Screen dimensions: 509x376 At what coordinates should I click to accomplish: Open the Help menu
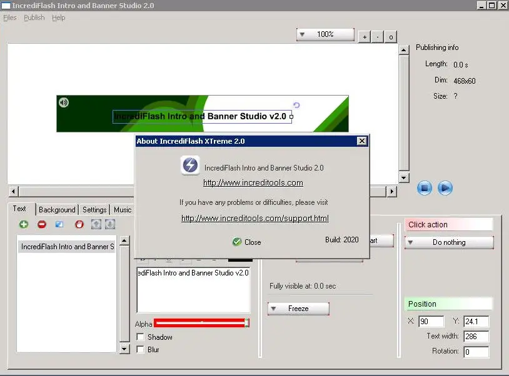[58, 17]
